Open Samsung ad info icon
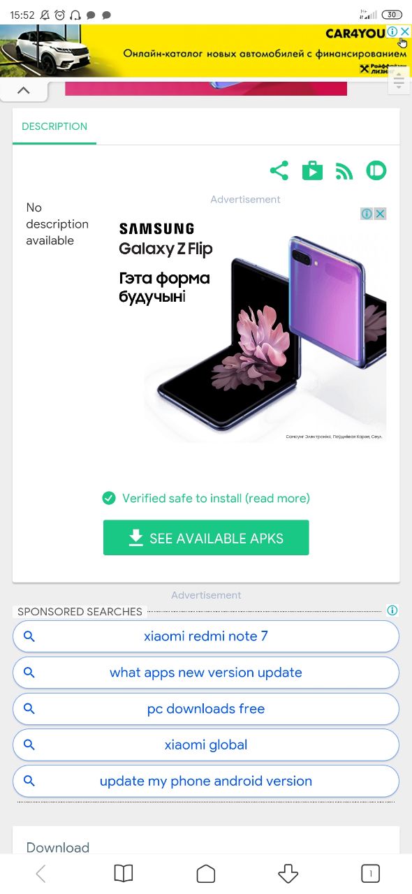The image size is (412, 894). 367,214
